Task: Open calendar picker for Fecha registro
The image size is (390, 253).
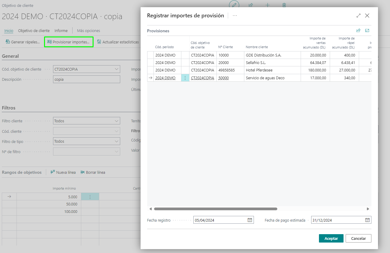Action: pos(250,220)
